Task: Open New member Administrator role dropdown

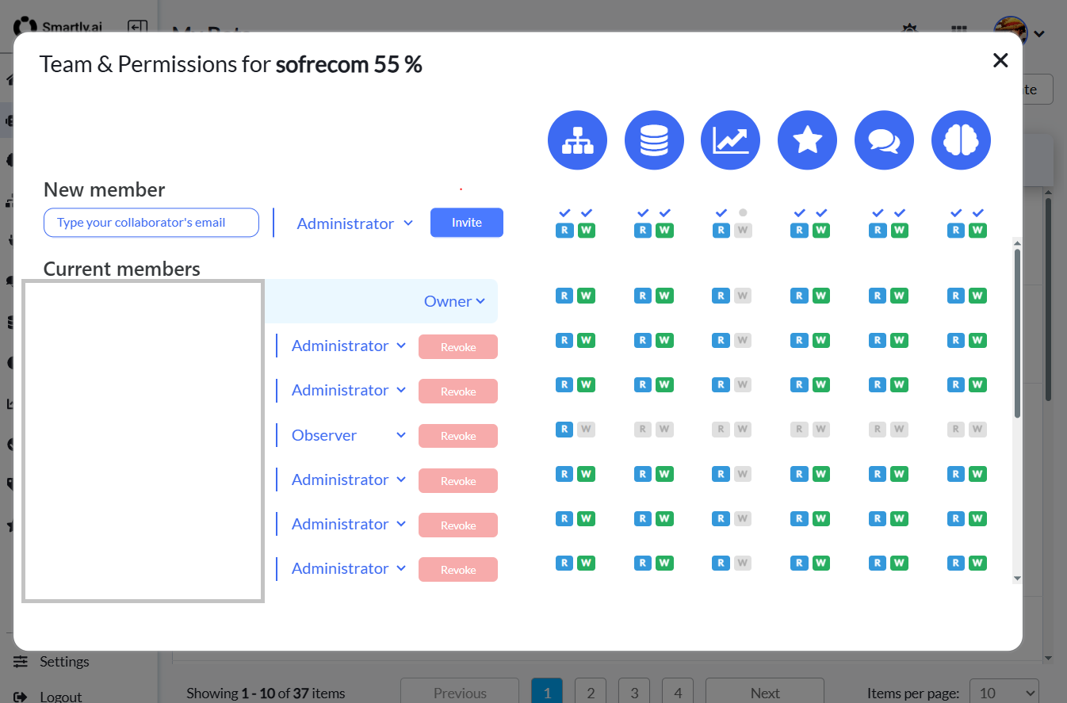Action: tap(355, 224)
